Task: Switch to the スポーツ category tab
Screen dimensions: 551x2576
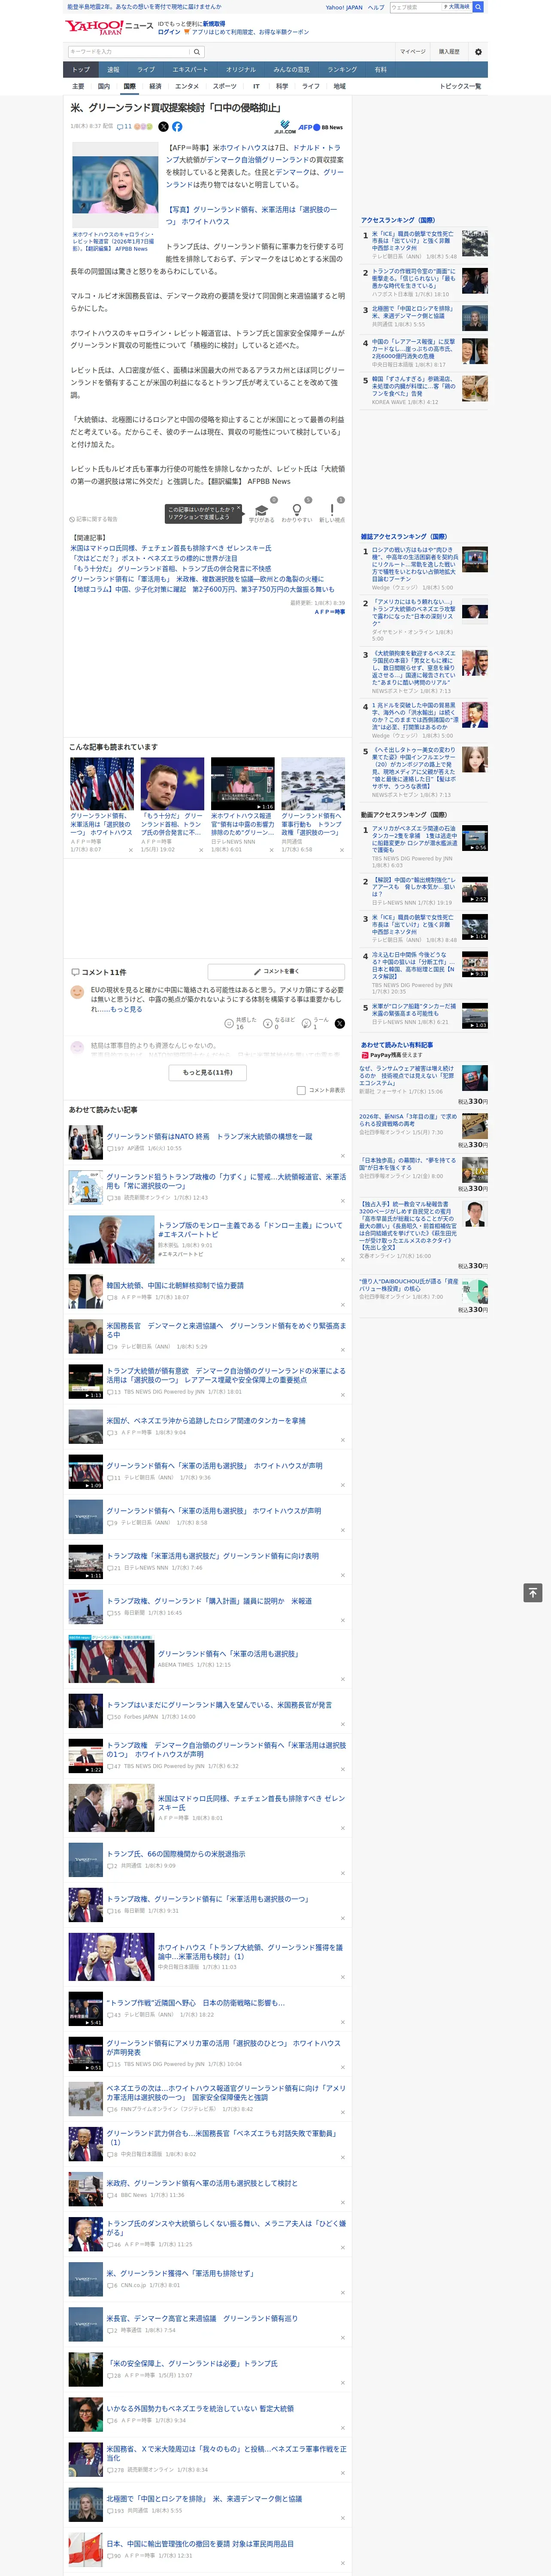Action: (x=225, y=86)
